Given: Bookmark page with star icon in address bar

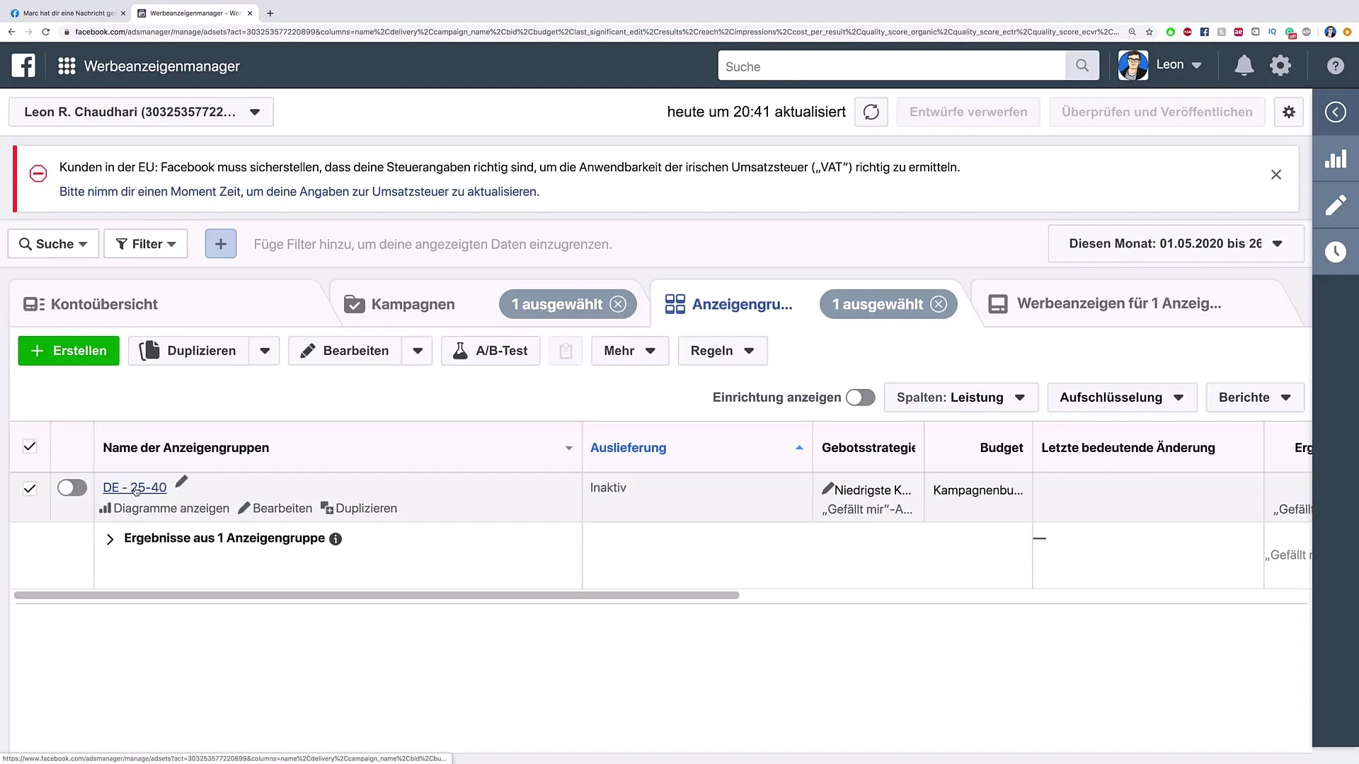Looking at the screenshot, I should 1149,32.
